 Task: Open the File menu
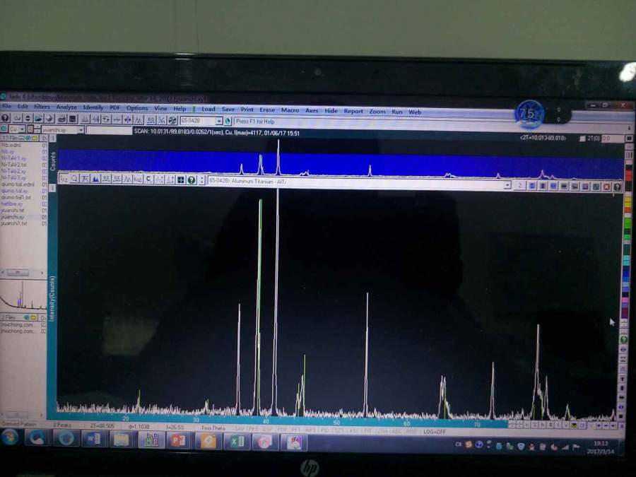[7, 106]
